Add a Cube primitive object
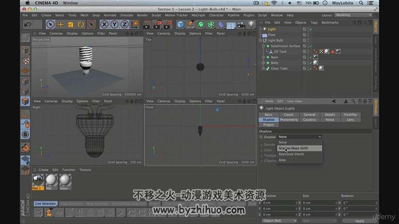 pyautogui.click(x=180, y=24)
